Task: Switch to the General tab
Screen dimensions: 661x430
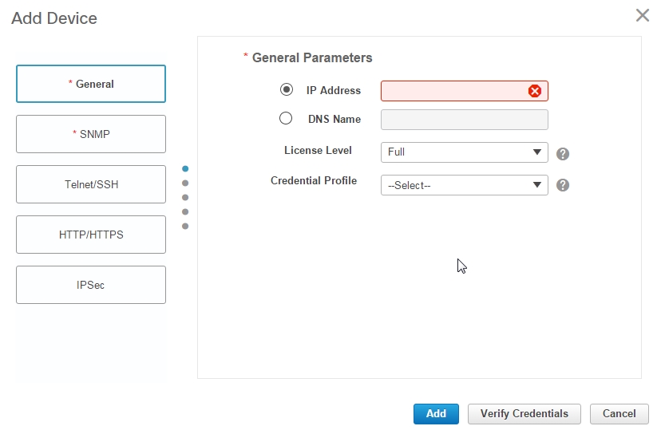Action: 91,84
